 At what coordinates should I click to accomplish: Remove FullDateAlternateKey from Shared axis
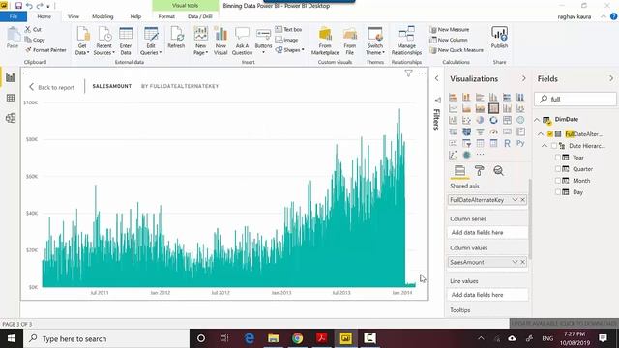coord(523,200)
